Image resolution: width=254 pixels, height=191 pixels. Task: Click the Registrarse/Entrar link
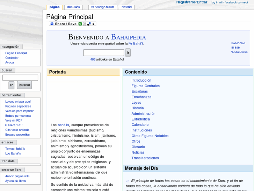192,2
